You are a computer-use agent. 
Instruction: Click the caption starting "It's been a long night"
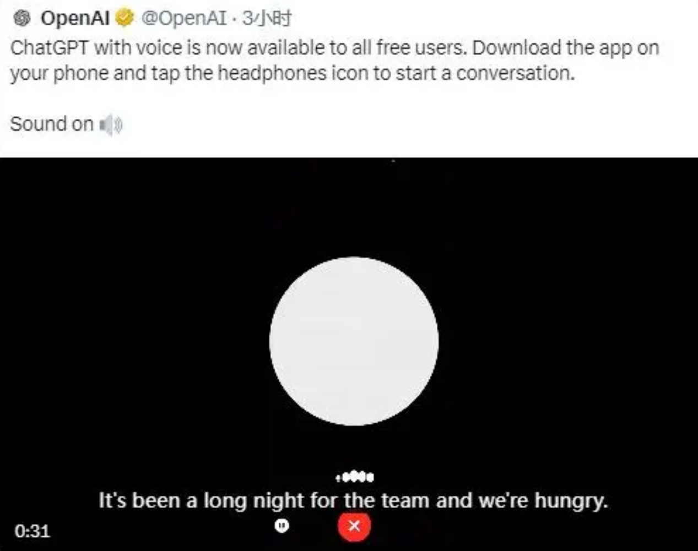pyautogui.click(x=353, y=501)
